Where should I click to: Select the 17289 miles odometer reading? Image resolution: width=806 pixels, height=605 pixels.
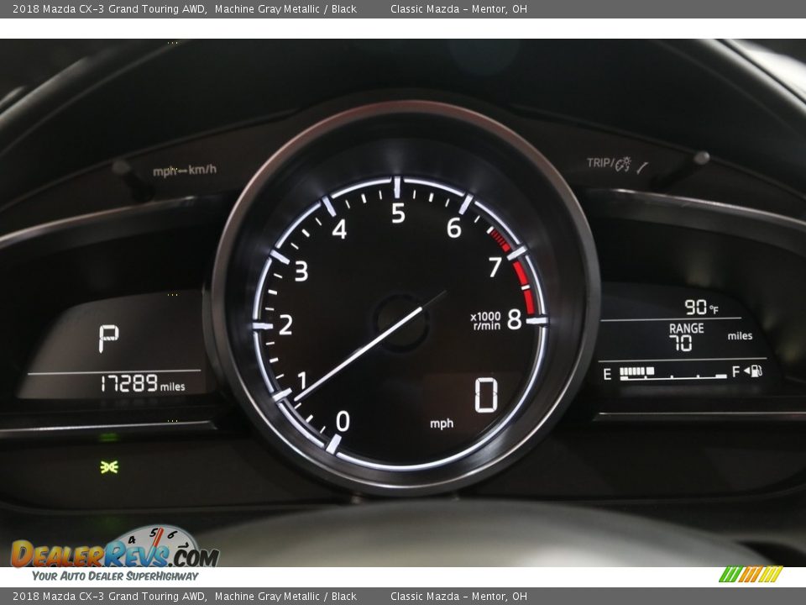(x=141, y=384)
